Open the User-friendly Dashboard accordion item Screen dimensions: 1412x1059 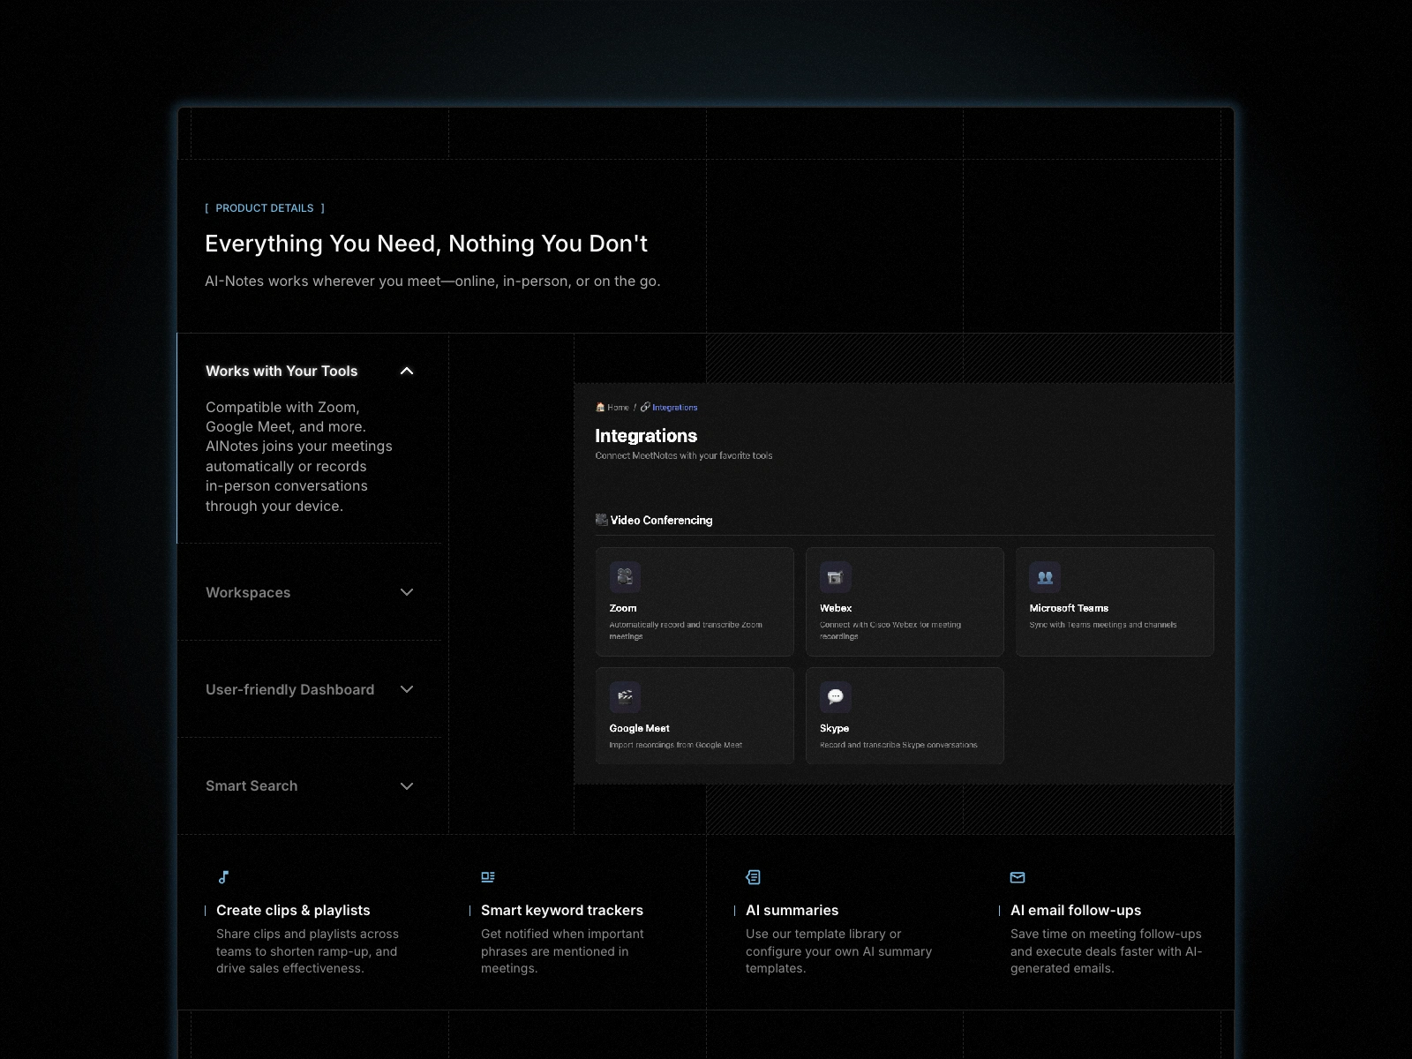coord(309,689)
